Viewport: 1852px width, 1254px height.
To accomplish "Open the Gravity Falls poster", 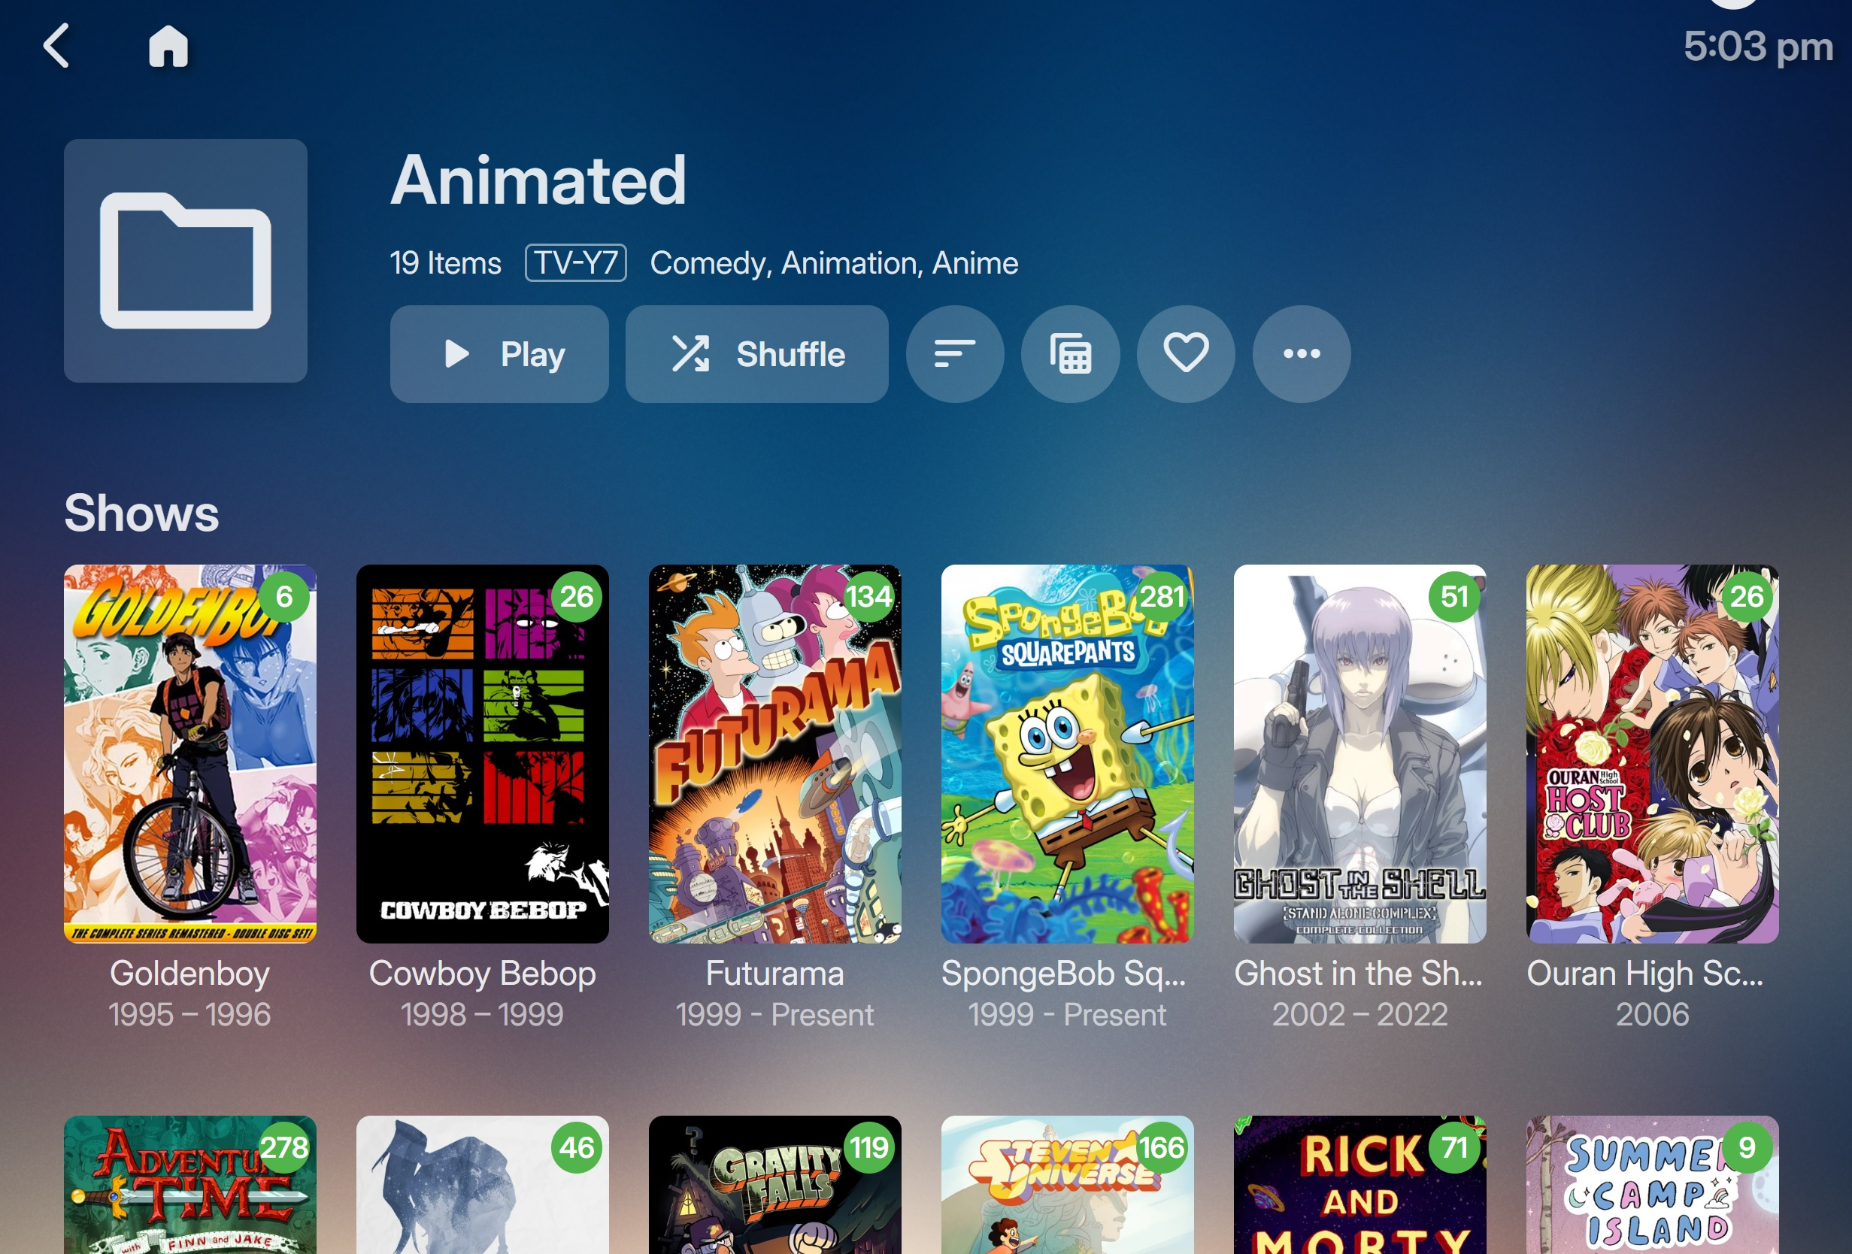I will click(x=774, y=1185).
